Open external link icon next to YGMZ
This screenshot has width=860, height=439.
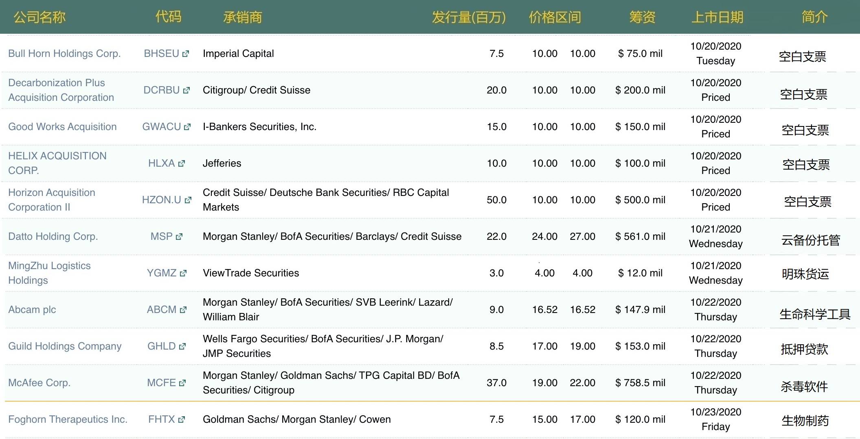pyautogui.click(x=183, y=273)
